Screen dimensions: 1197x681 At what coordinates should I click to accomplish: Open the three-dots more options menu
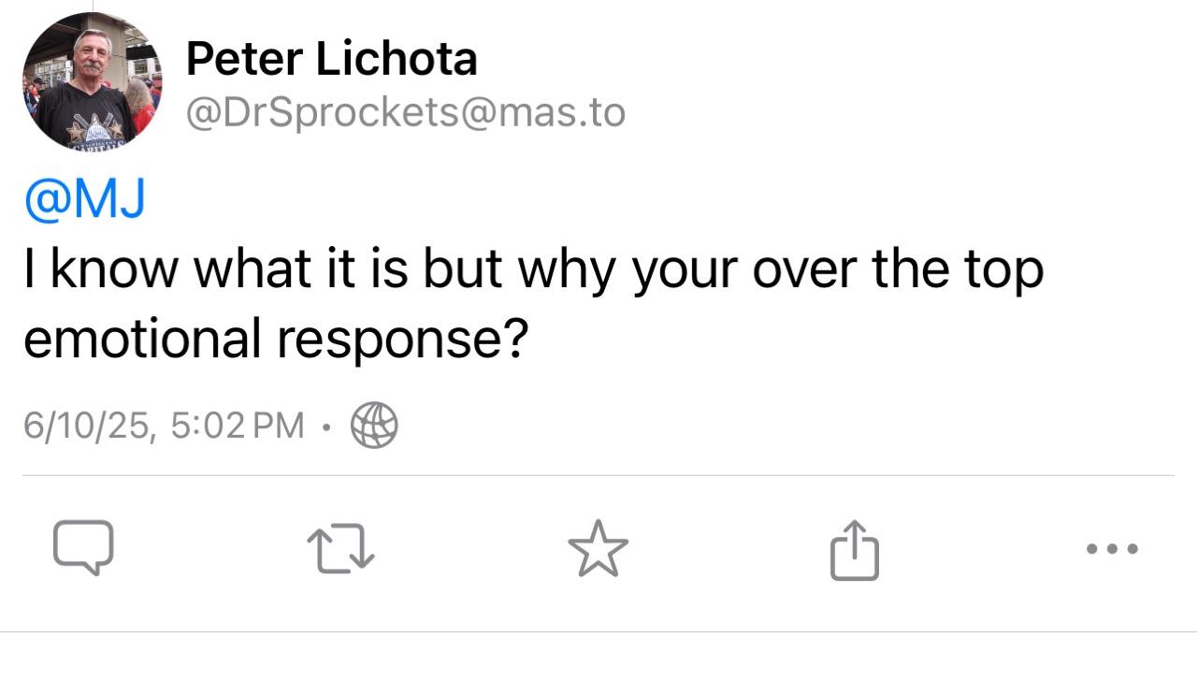1113,549
